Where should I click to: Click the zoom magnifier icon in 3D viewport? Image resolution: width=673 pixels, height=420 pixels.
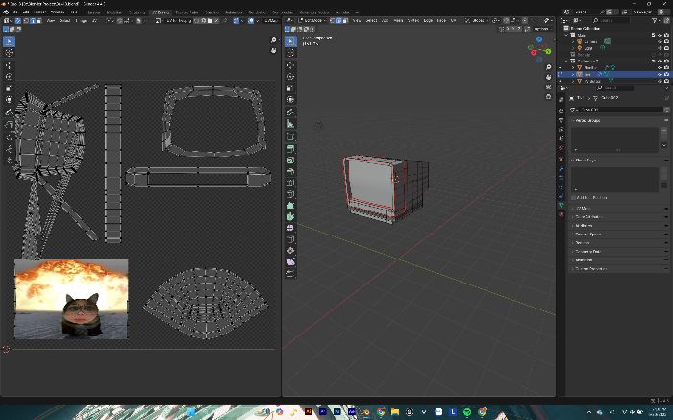coord(548,68)
